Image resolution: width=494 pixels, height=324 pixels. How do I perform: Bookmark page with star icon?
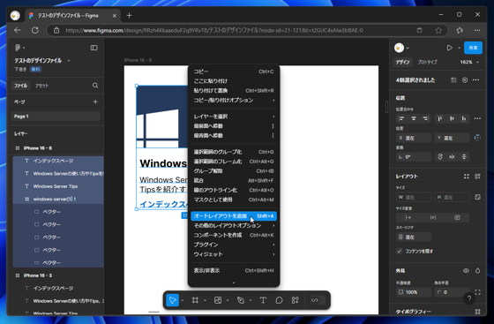pos(438,30)
